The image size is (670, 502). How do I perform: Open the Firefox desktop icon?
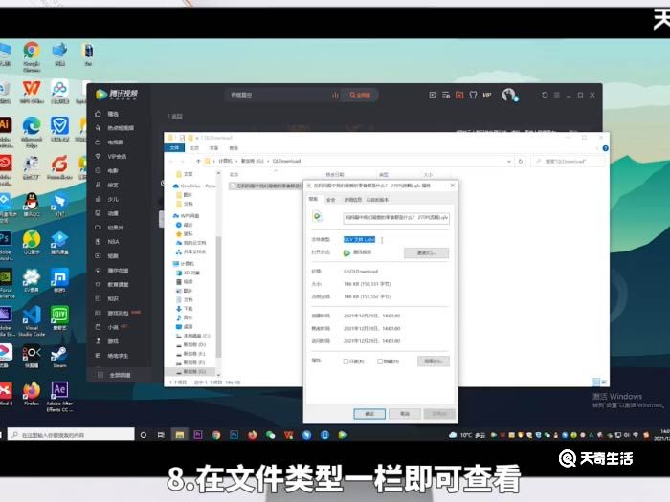[32, 394]
